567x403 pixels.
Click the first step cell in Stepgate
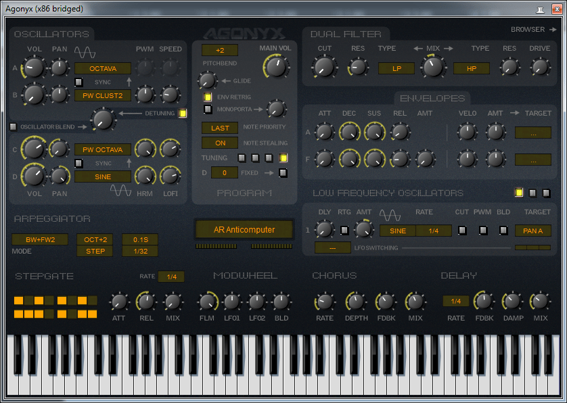click(18, 300)
